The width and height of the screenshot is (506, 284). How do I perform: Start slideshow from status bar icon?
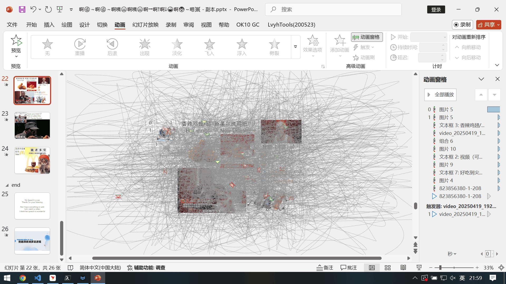coord(419,268)
